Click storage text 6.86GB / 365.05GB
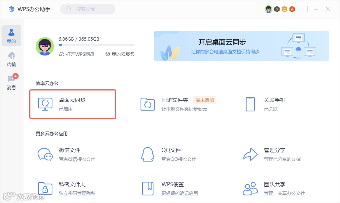The height and width of the screenshot is (203, 340). pyautogui.click(x=79, y=39)
